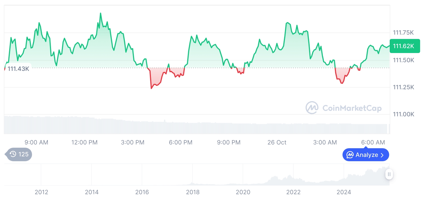
Task: Click the 12:00 PM time axis label
Action: coord(84,143)
